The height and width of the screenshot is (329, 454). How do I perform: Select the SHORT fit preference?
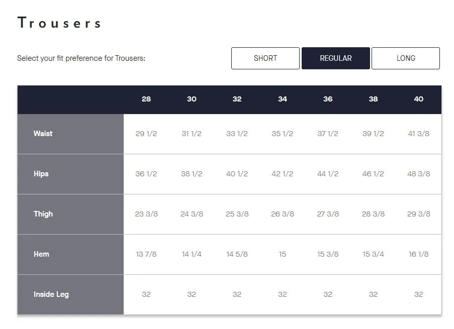265,58
